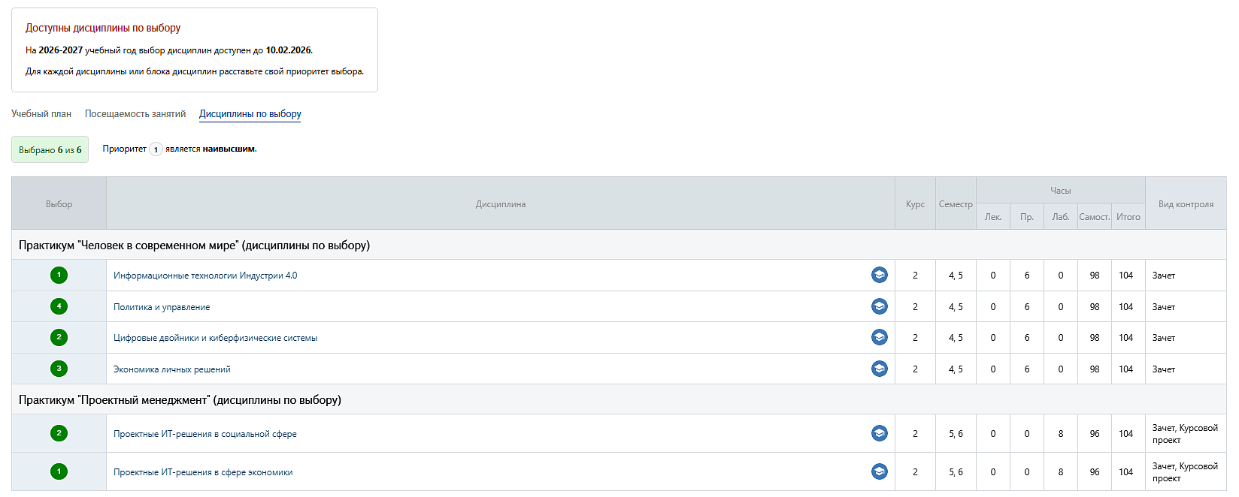Click priority badge 2 for ИТ-решения в социальной сфере
Screen dimensions: 1239x497
tap(59, 433)
